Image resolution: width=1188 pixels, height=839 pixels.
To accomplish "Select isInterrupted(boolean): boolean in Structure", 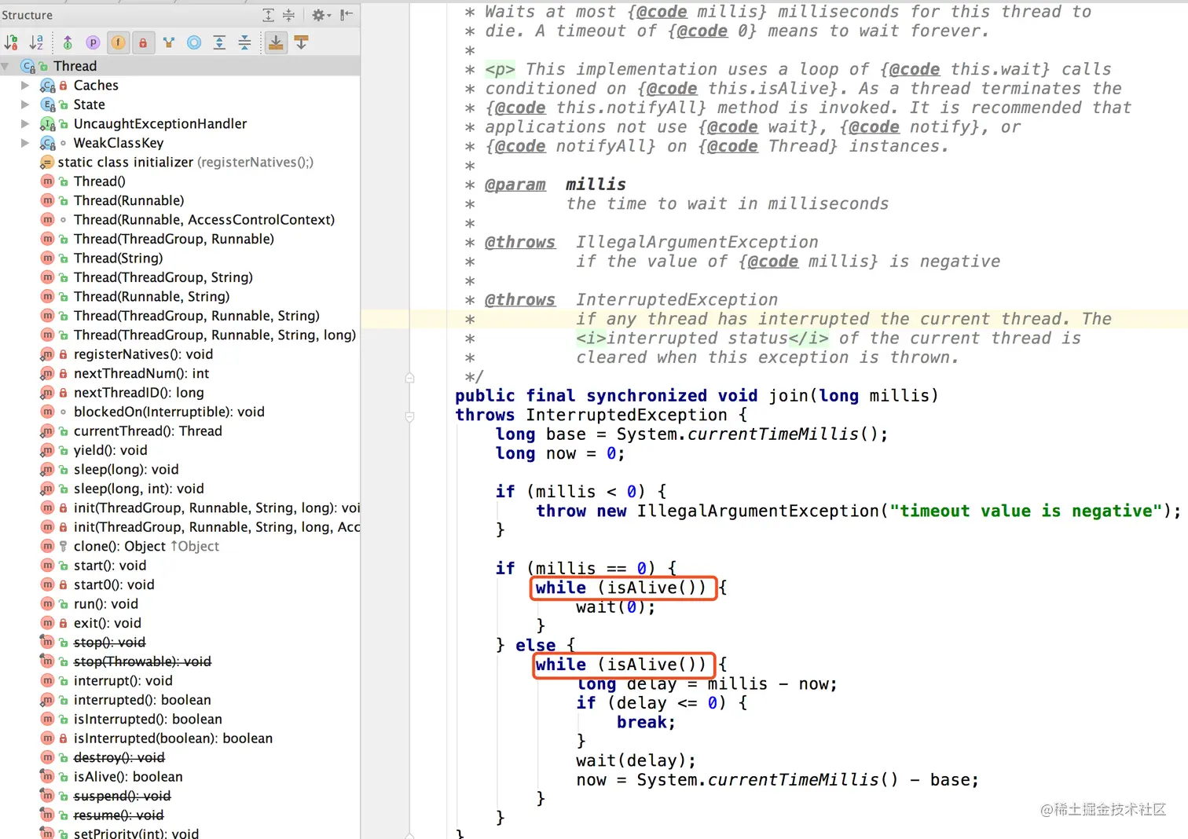I will click(173, 738).
